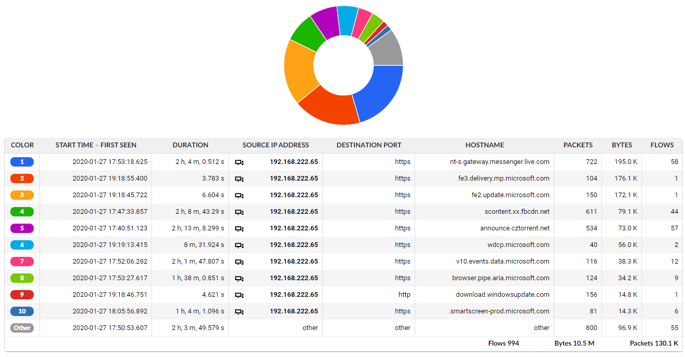685x357 pixels.
Task: Sort by the Bytes column header
Action: [622, 145]
